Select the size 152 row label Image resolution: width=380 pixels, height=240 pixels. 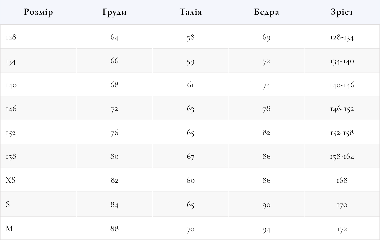click(x=11, y=133)
